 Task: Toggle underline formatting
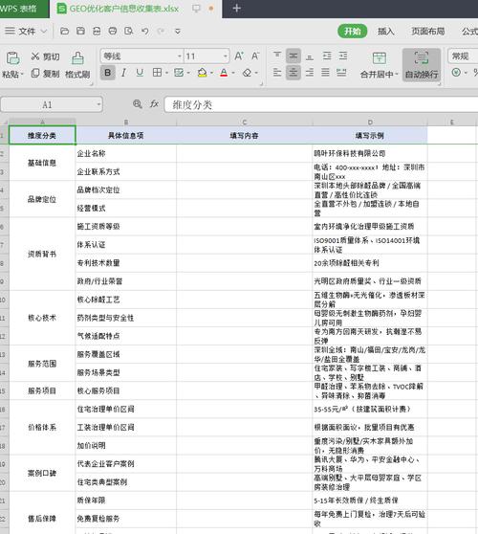click(x=140, y=73)
